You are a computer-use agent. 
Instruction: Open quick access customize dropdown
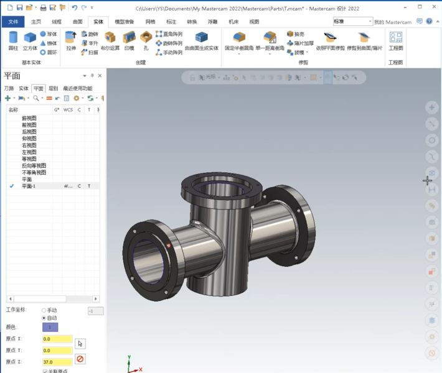(x=92, y=7)
